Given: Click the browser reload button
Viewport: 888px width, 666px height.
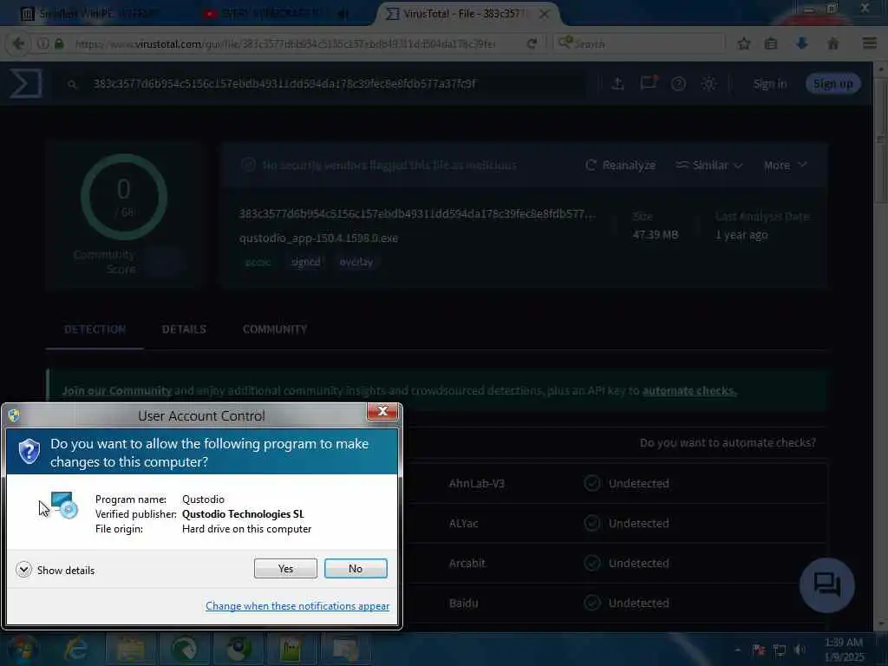Looking at the screenshot, I should point(532,43).
